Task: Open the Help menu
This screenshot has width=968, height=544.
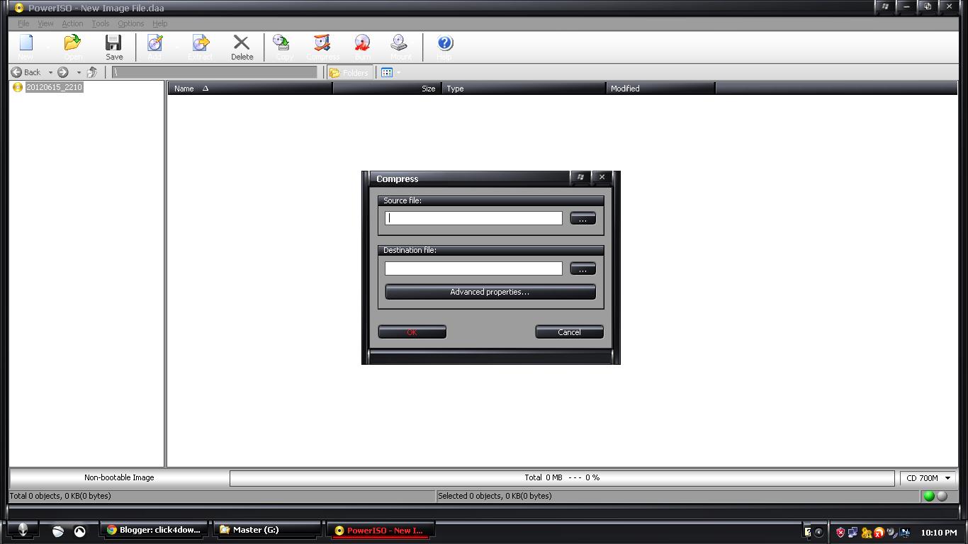Action: click(x=160, y=23)
